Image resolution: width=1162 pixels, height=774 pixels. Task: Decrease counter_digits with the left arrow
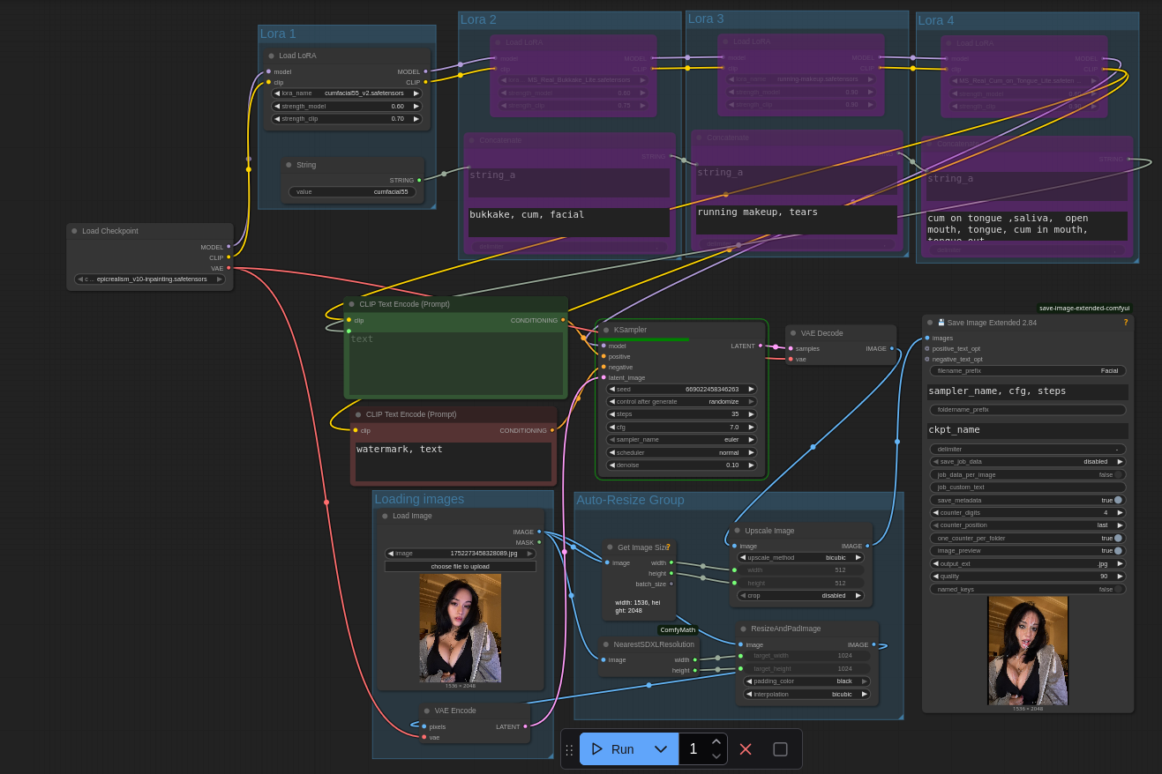coord(936,512)
